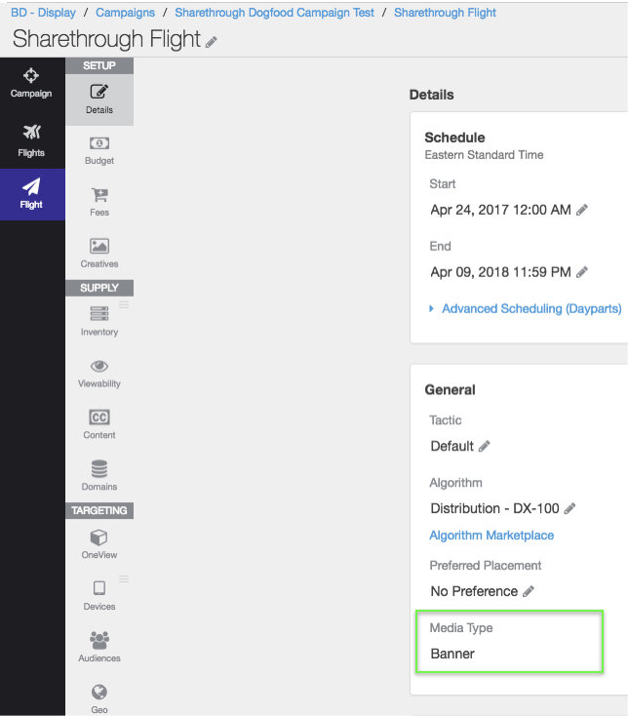Open the Inventory supply section
This screenshot has height=716, width=628.
99,322
